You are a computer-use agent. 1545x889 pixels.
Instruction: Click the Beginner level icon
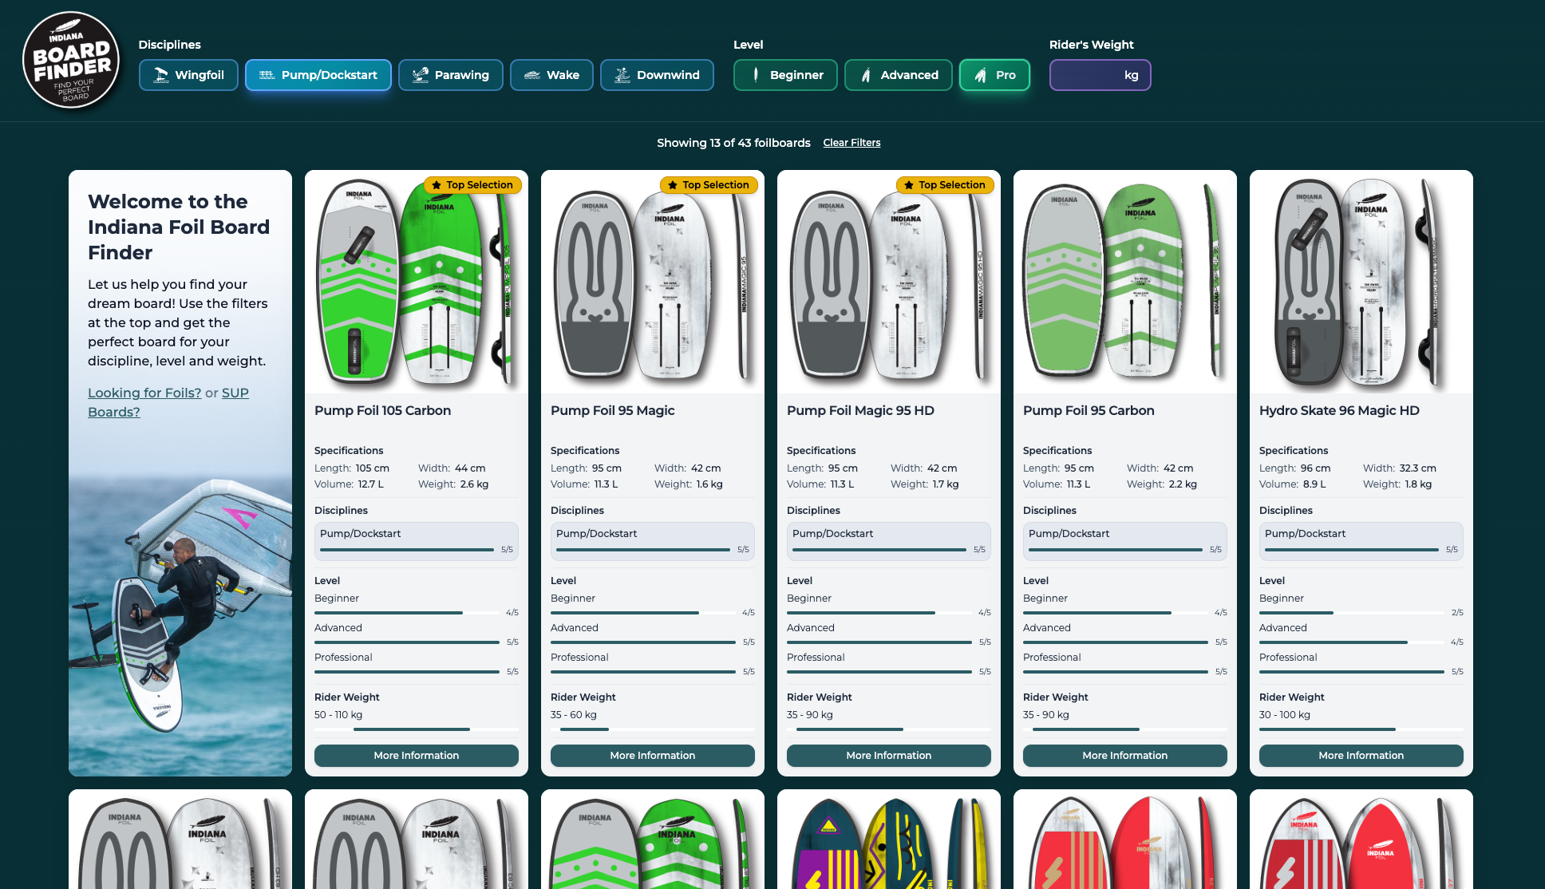pyautogui.click(x=756, y=75)
